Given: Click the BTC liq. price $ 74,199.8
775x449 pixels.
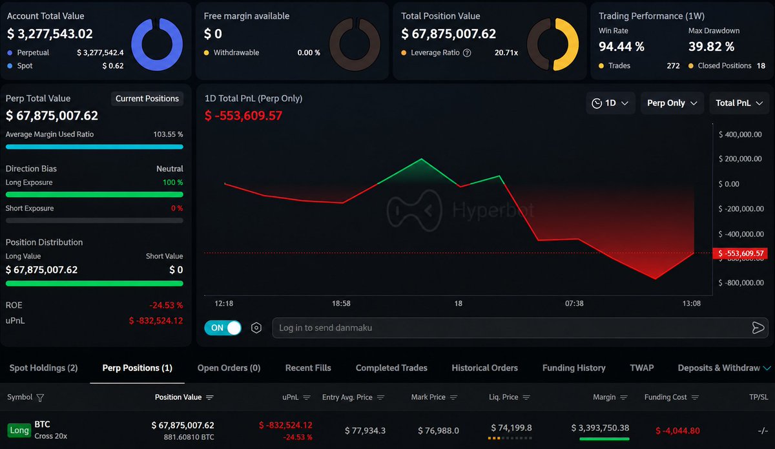Looking at the screenshot, I should point(511,427).
